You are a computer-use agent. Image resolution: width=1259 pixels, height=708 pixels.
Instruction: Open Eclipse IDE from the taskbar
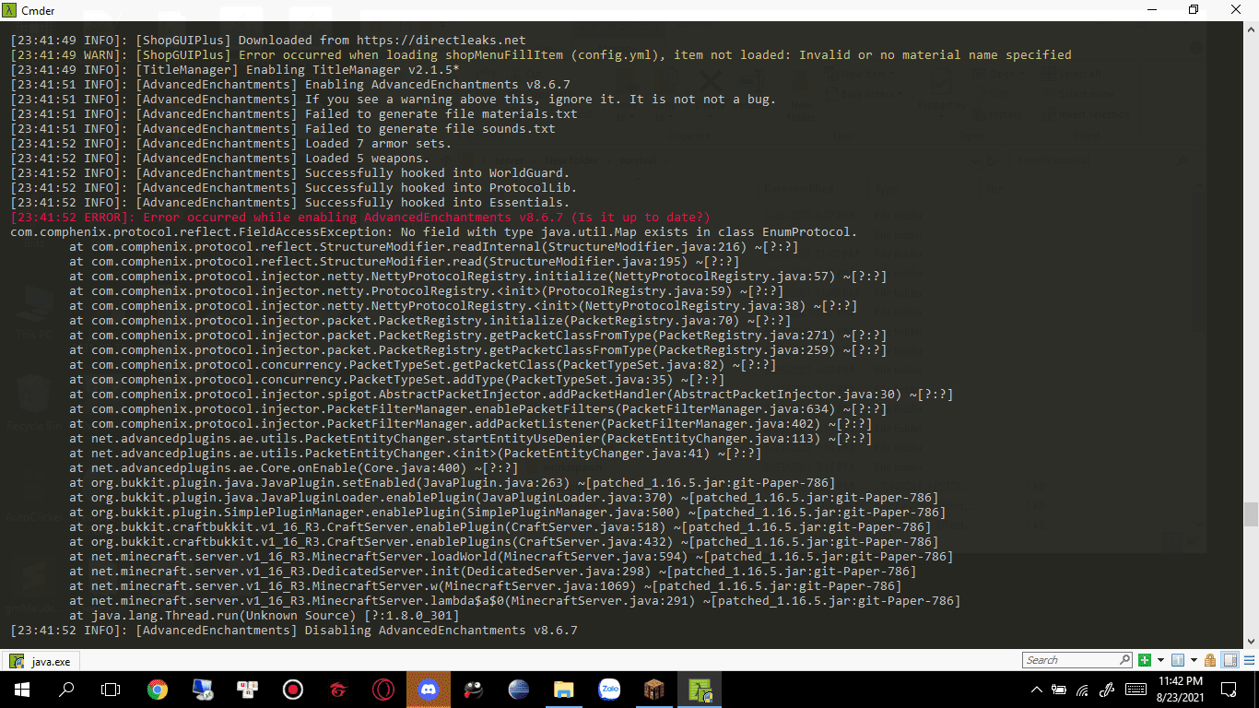(519, 689)
